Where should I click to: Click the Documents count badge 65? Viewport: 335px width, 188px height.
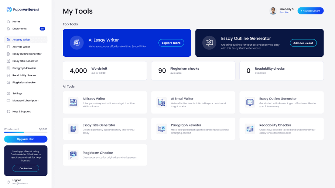coord(42,28)
